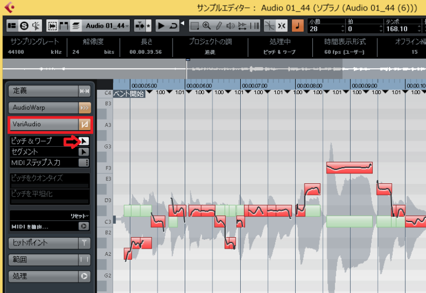Toggle the auto-scroll button

[x=140, y=26]
